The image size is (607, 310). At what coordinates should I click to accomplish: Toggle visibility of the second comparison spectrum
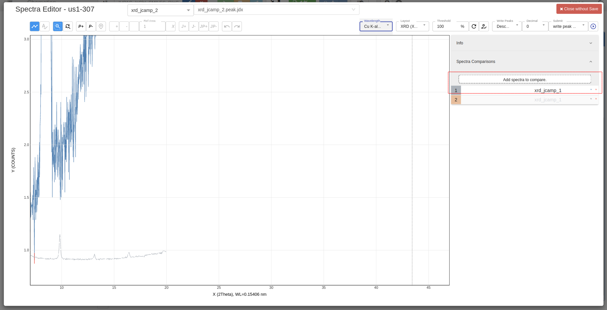[x=591, y=99]
